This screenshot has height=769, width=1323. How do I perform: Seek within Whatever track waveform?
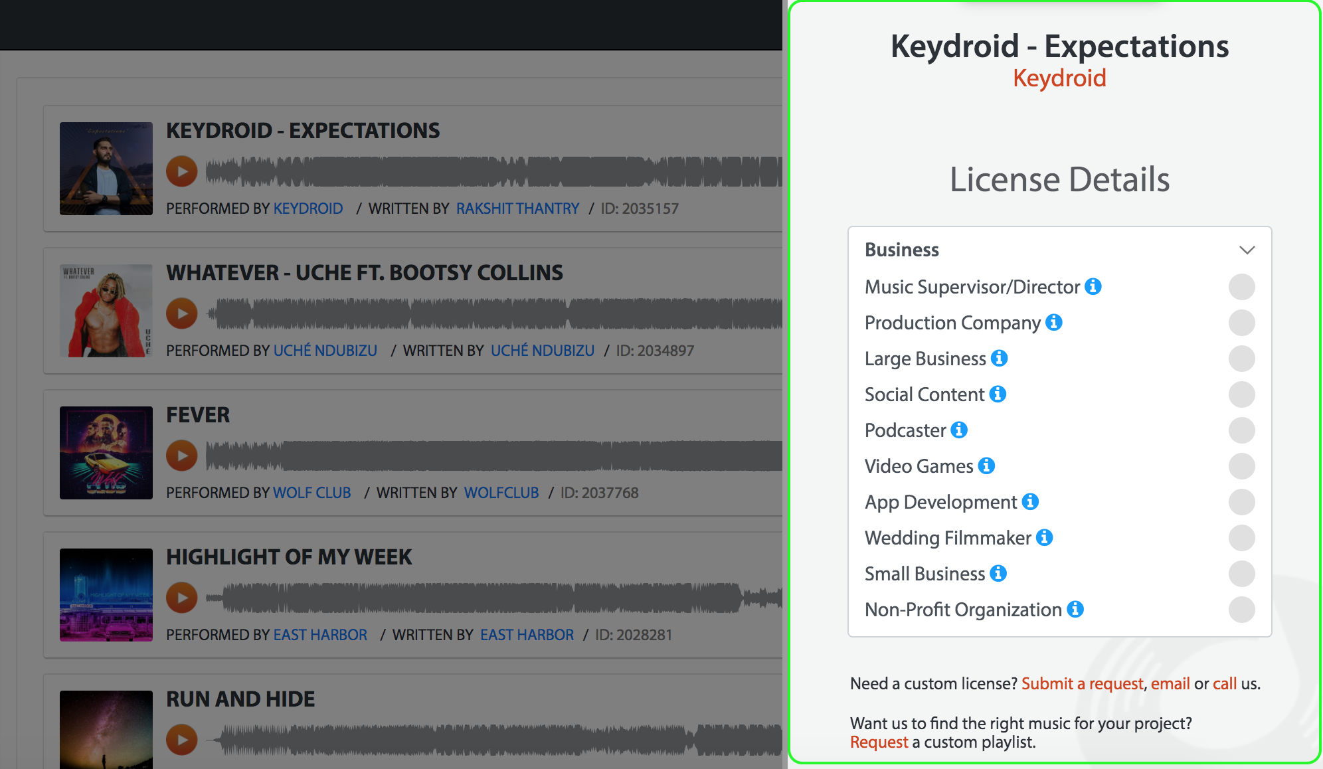pyautogui.click(x=494, y=313)
